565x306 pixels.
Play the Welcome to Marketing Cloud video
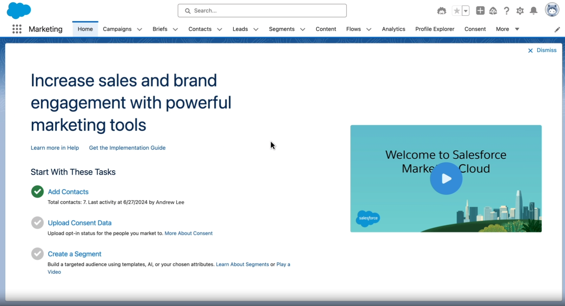[x=446, y=178]
